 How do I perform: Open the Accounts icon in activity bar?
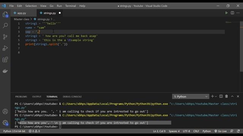click(5, 111)
